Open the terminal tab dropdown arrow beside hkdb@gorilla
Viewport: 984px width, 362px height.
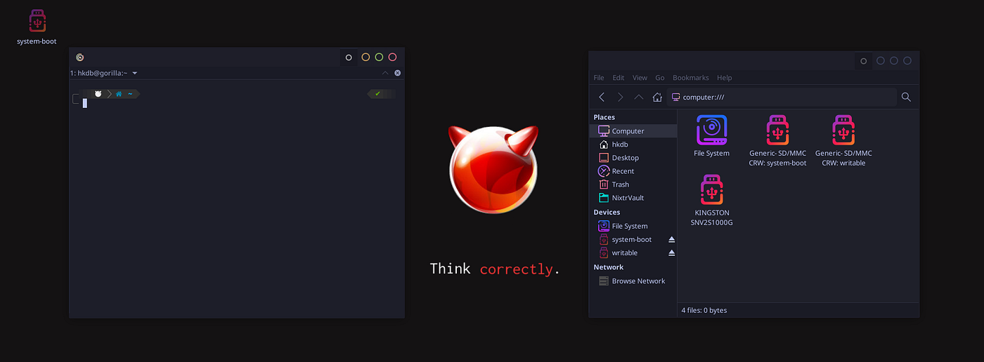(x=135, y=73)
